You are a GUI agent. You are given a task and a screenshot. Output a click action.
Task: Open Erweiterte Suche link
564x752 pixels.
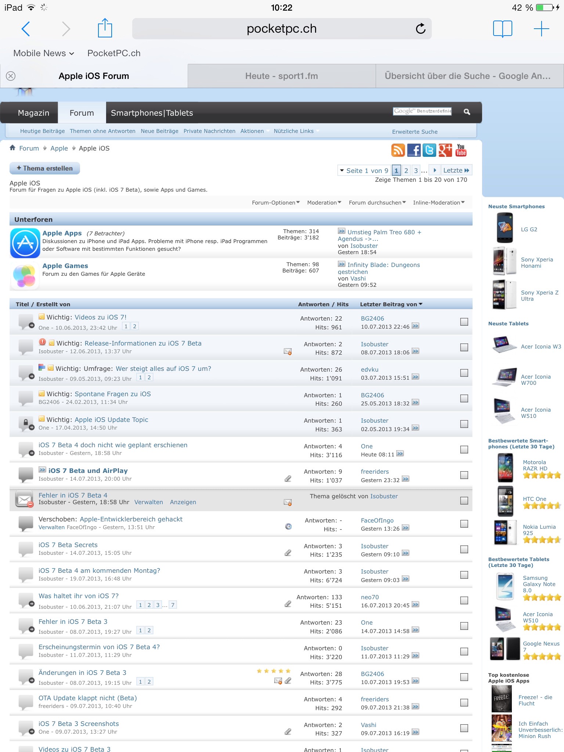point(415,132)
